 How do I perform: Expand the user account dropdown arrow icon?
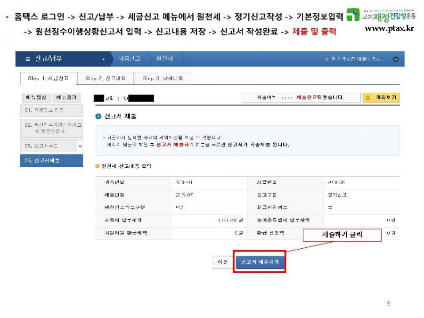(395, 59)
